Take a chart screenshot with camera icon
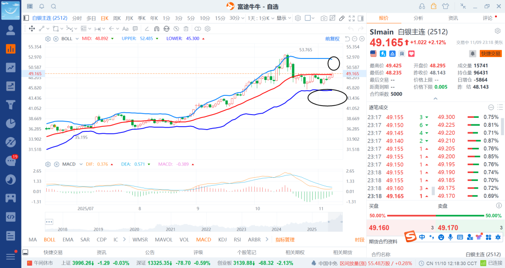 coord(324,18)
